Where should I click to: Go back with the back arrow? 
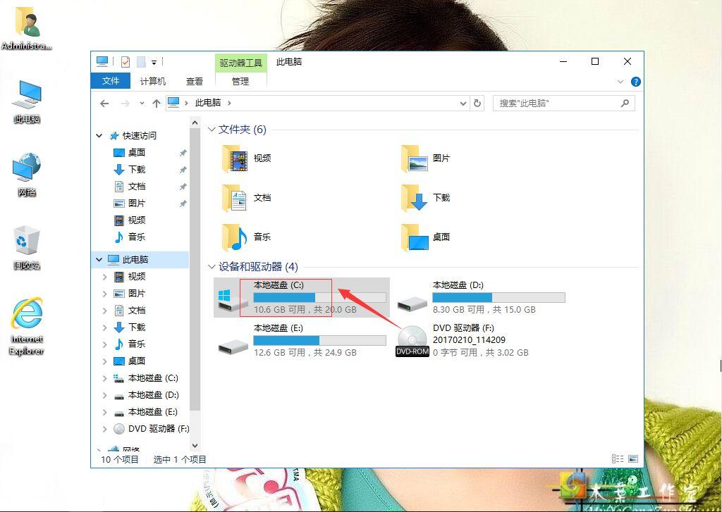pos(104,104)
